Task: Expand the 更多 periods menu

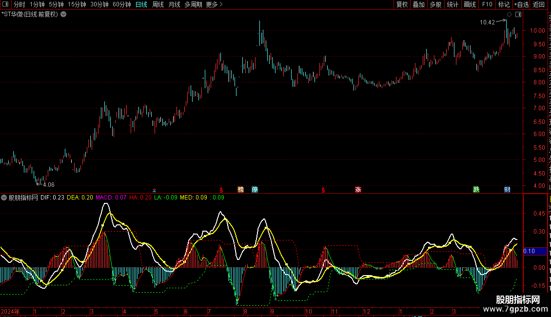Action: tap(215, 4)
